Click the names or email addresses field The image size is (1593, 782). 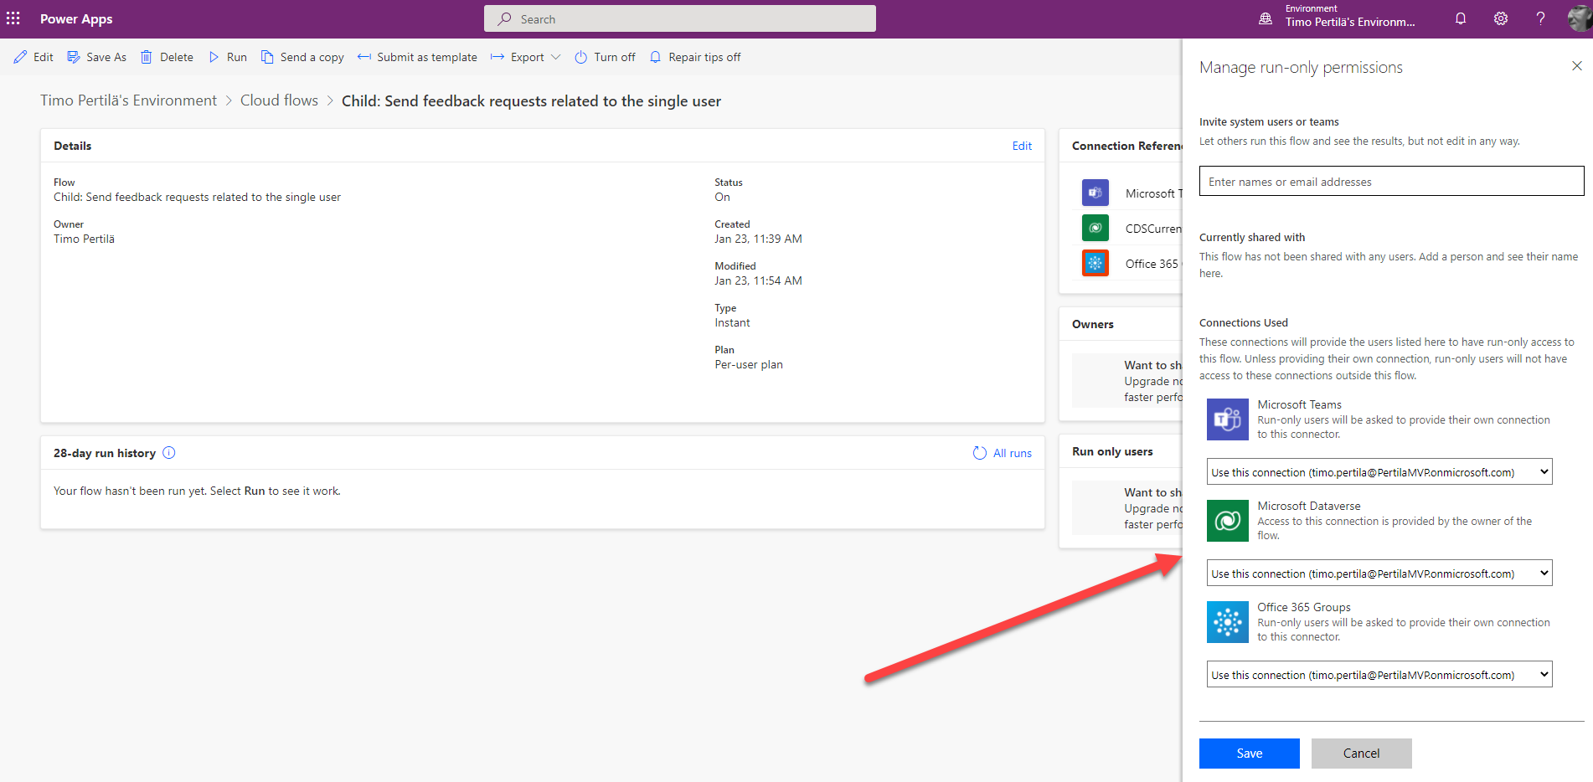point(1390,182)
